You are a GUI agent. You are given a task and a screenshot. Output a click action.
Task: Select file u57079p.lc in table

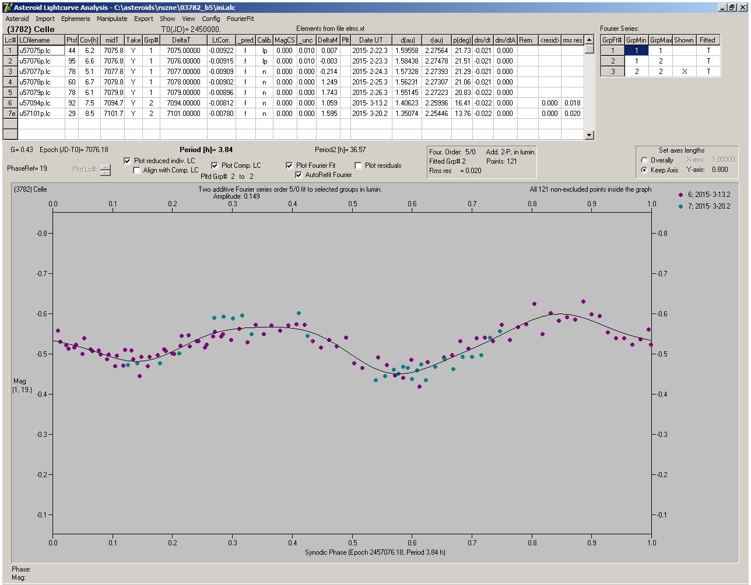click(41, 93)
